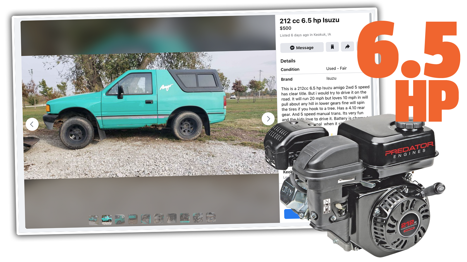The image size is (467, 262).
Task: Save listing with the bookmark icon
Action: point(332,47)
